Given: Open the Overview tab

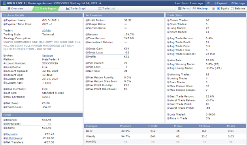Looking at the screenshot, I should (15, 9).
